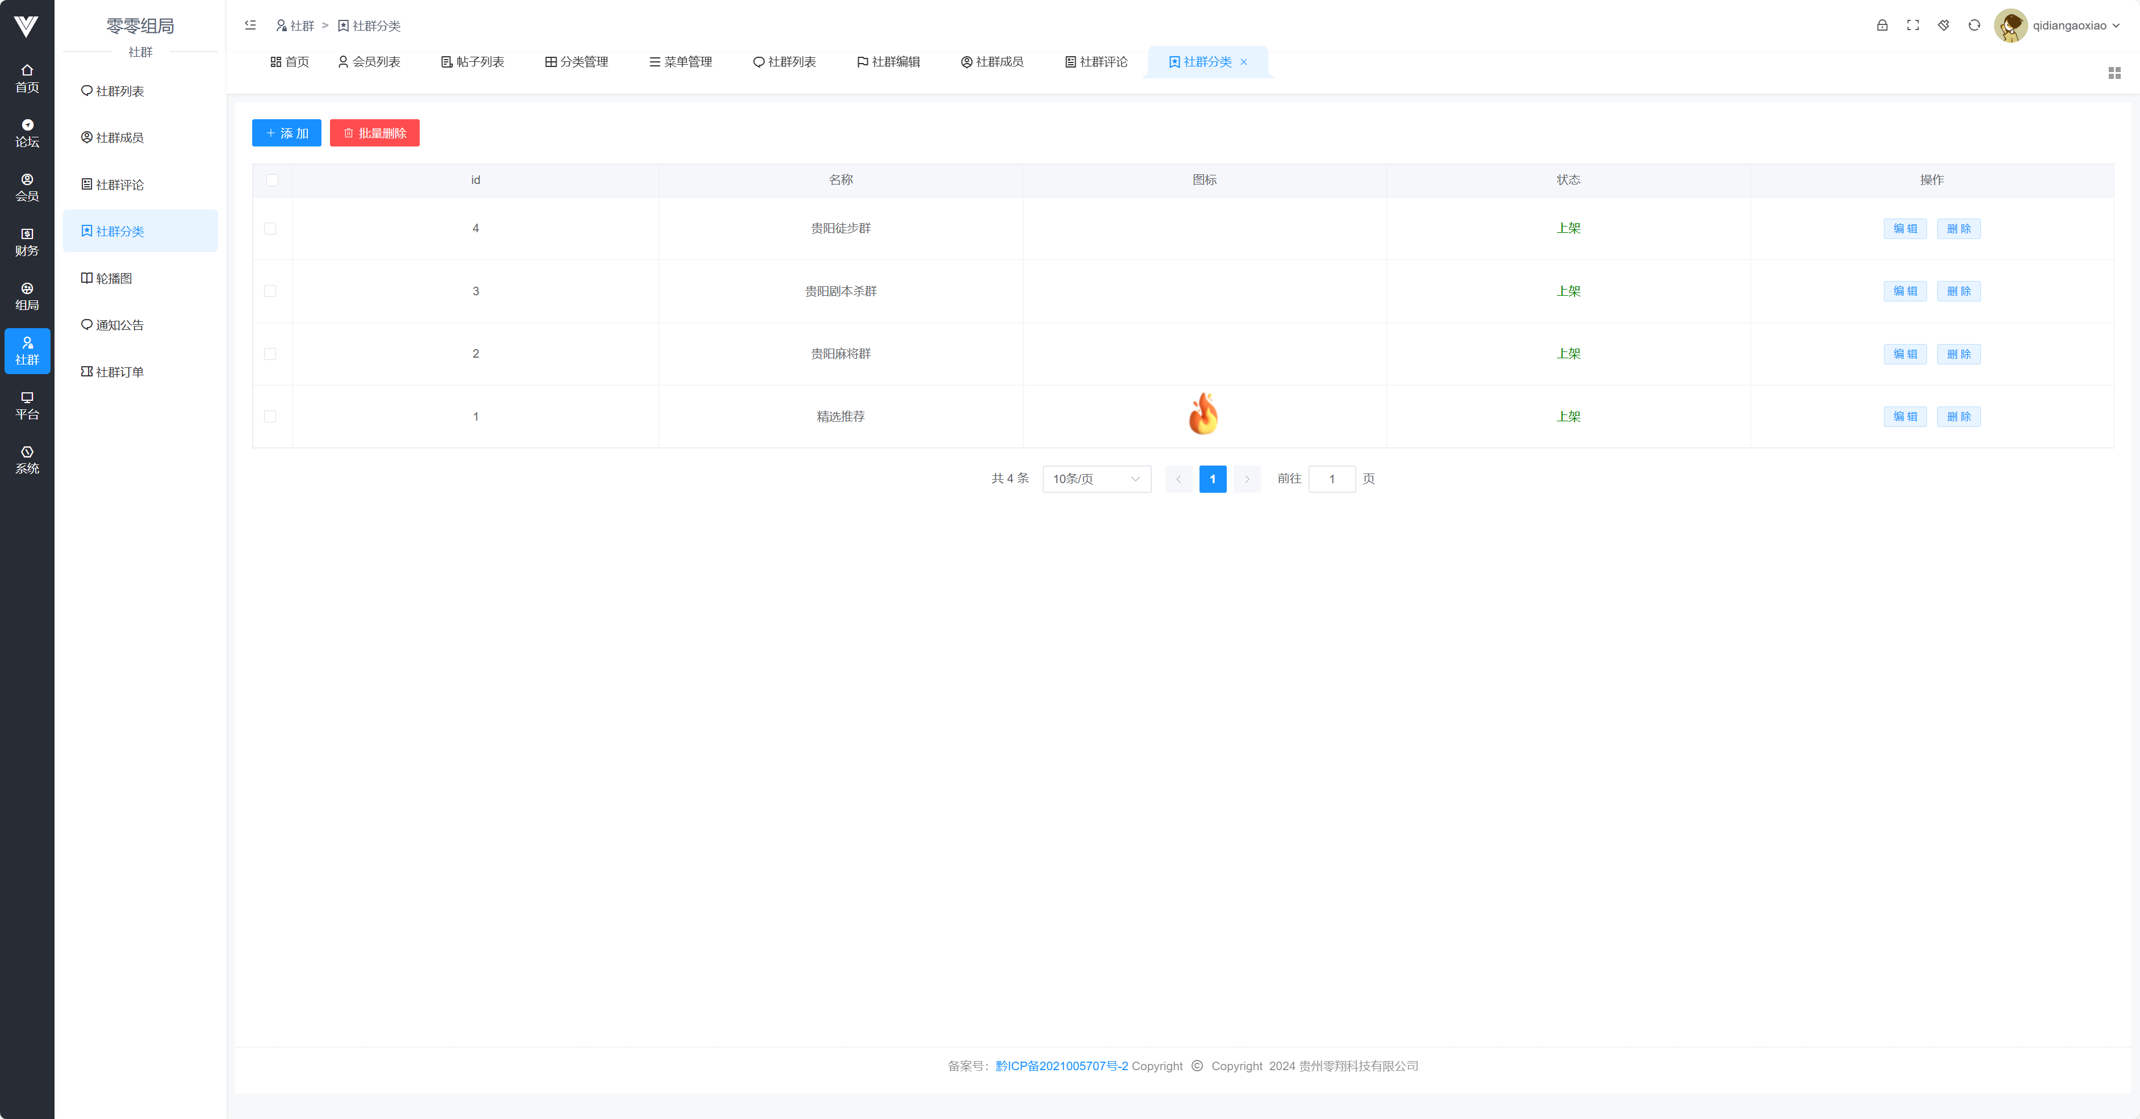This screenshot has height=1119, width=2140.
Task: Expand the qidiangaoxiao user menu
Action: (2075, 26)
